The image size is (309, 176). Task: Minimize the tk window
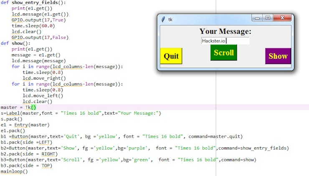pos(257,18)
